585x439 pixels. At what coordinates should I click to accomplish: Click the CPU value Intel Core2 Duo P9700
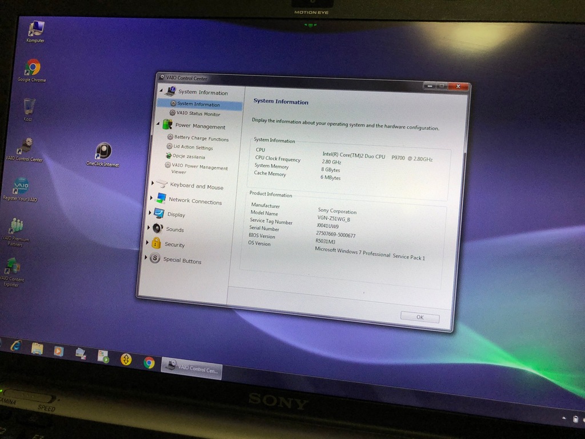[x=377, y=157]
